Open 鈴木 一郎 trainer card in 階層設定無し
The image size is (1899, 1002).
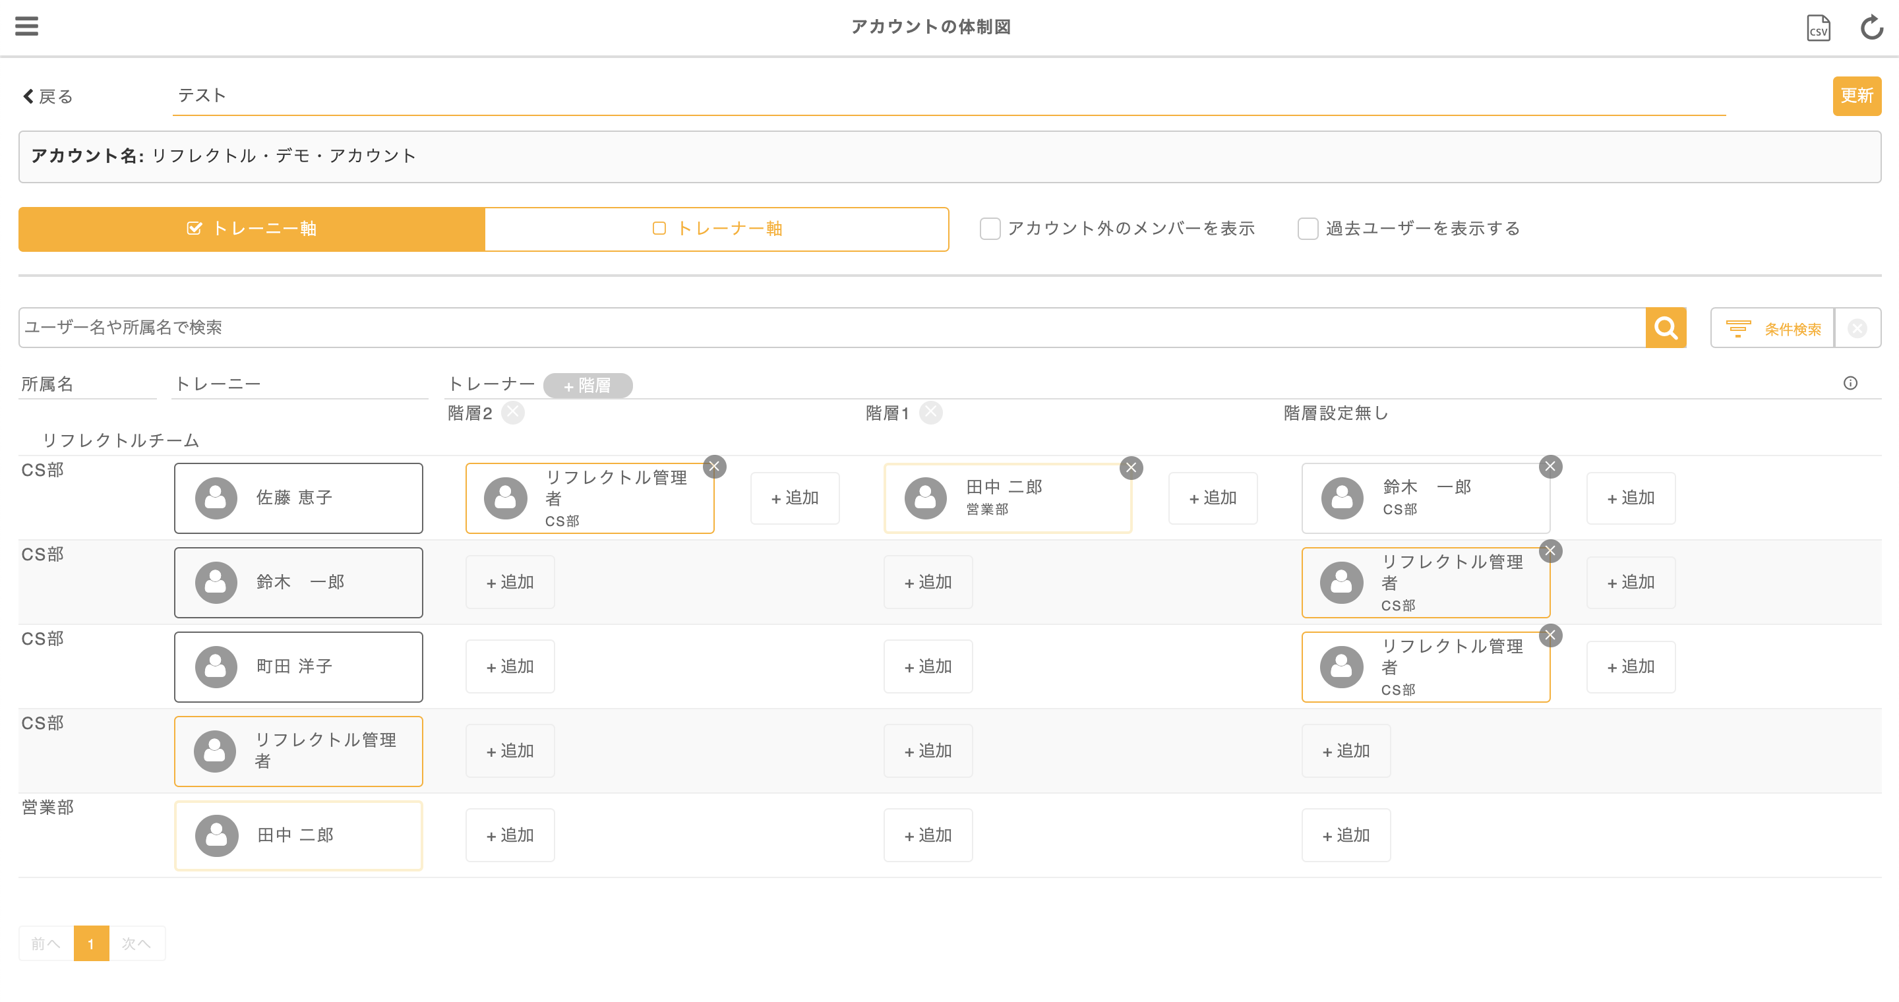pyautogui.click(x=1426, y=498)
